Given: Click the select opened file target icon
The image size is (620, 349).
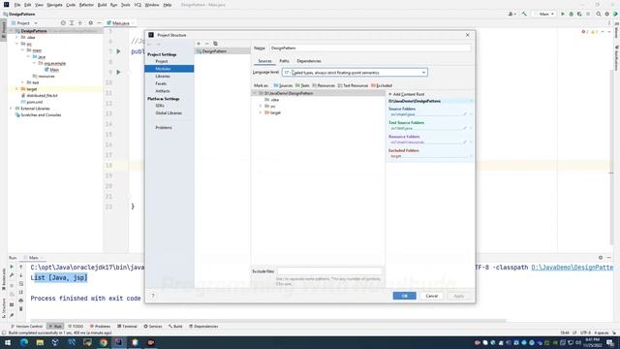Looking at the screenshot, I should coord(63,23).
